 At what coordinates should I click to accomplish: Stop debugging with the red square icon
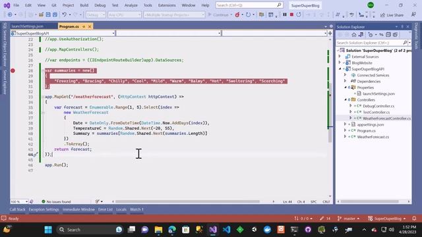tap(291, 14)
